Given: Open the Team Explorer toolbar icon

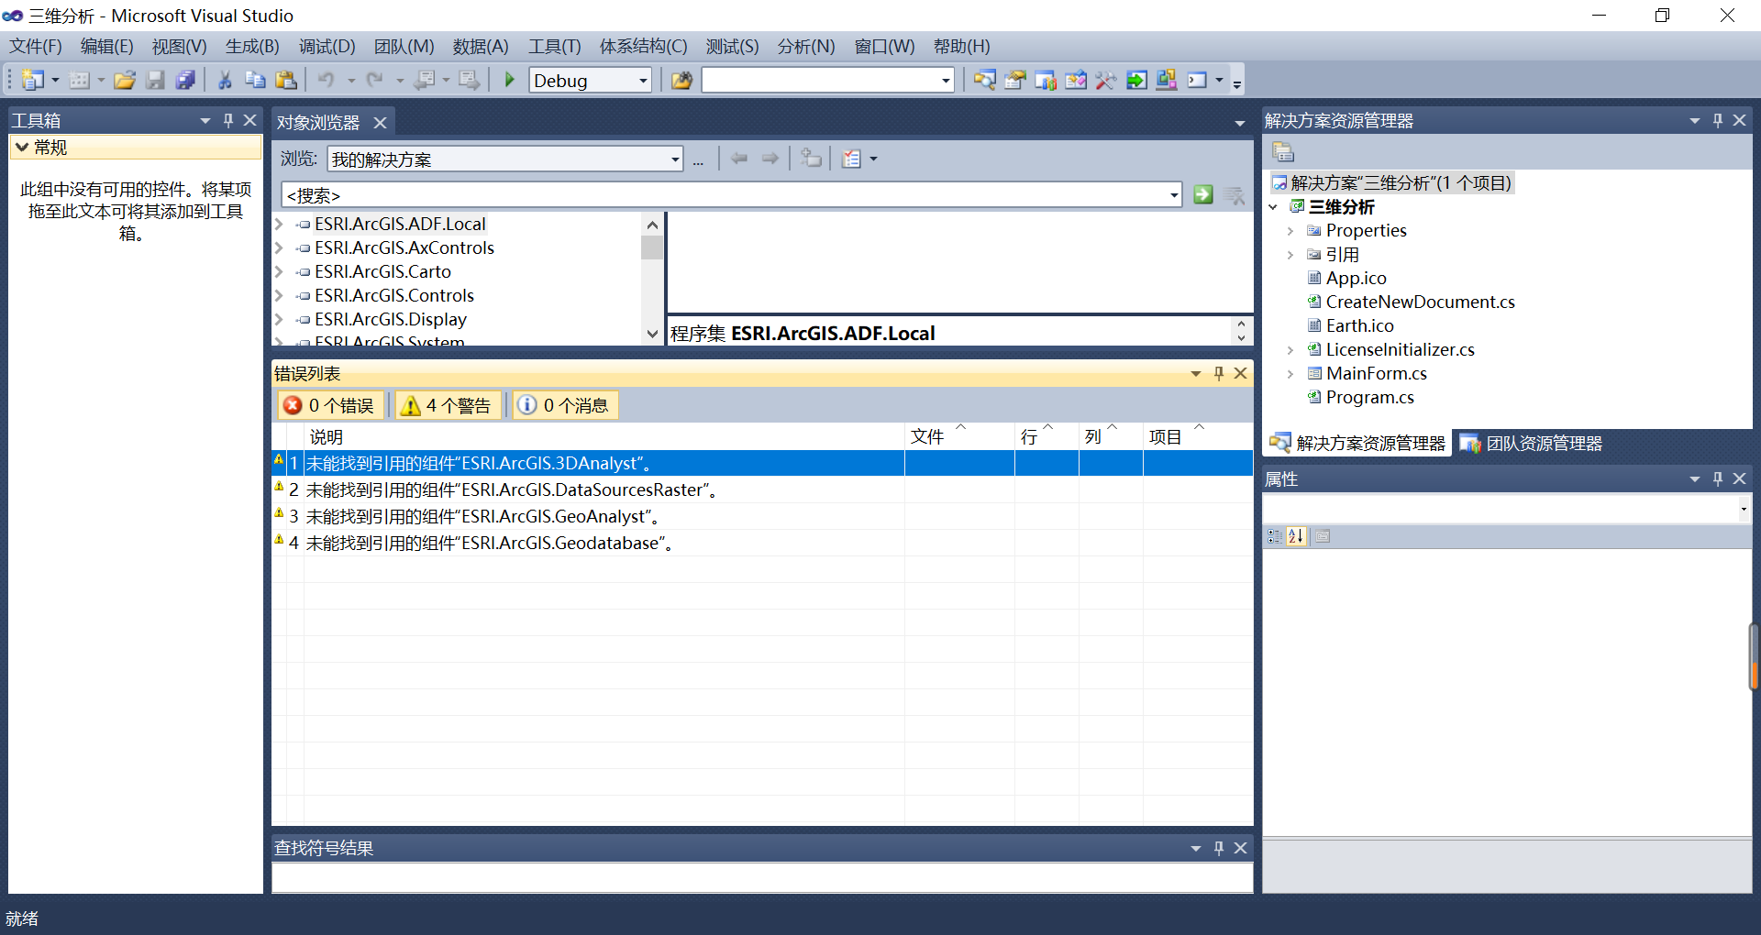Looking at the screenshot, I should pos(1046,81).
